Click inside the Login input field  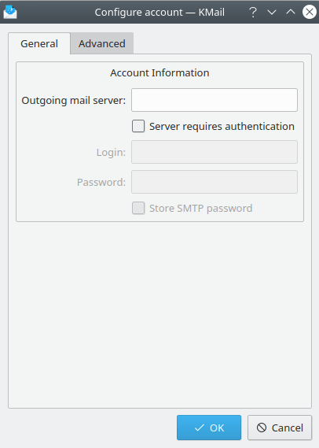[214, 152]
